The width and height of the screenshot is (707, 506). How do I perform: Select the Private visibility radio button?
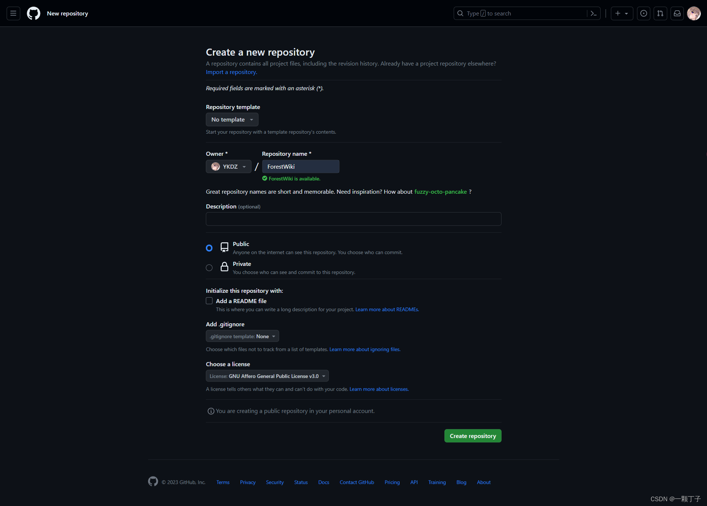209,268
